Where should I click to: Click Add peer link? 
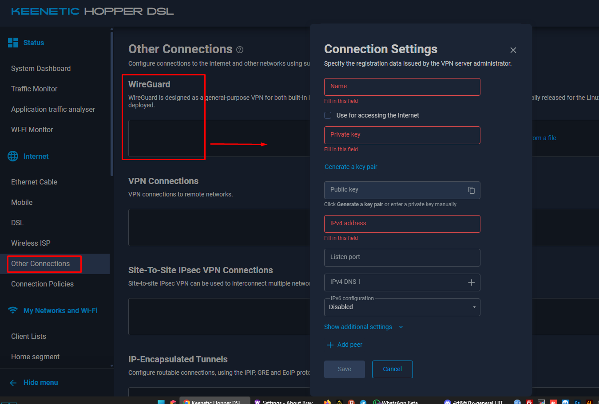point(350,345)
